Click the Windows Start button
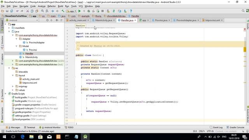This screenshot has height=140, width=249. [x=4, y=136]
